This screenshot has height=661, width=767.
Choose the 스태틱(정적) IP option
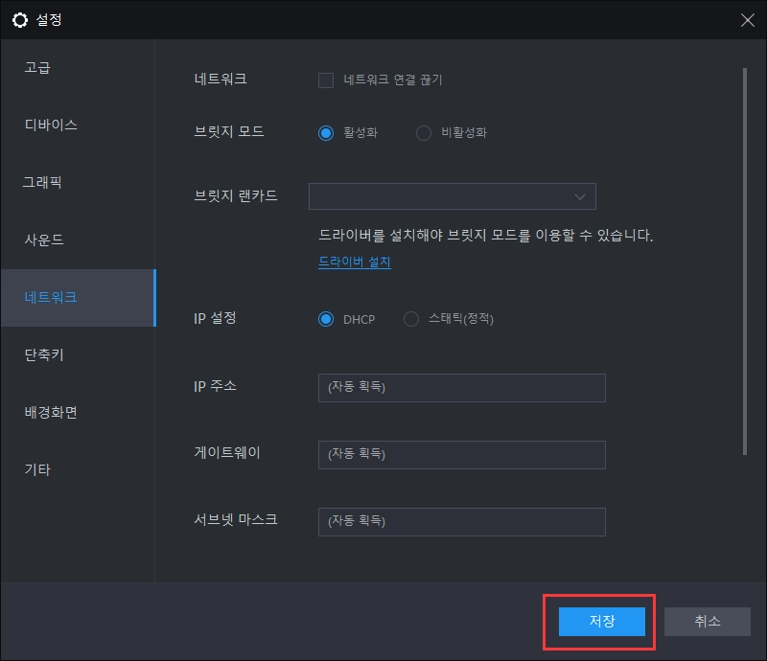pos(413,319)
